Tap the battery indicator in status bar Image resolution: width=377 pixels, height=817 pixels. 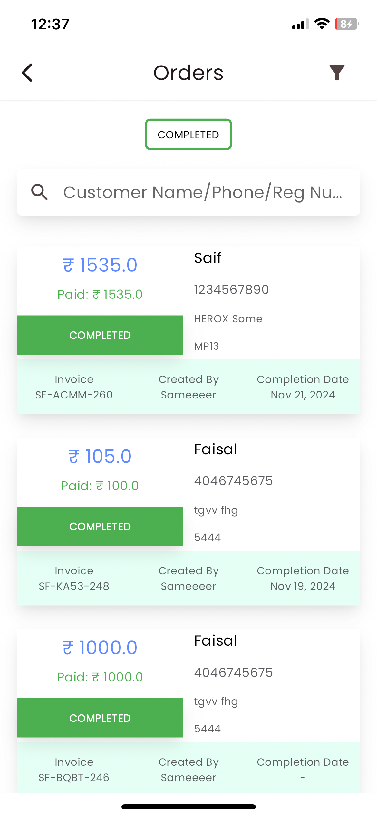click(x=347, y=24)
